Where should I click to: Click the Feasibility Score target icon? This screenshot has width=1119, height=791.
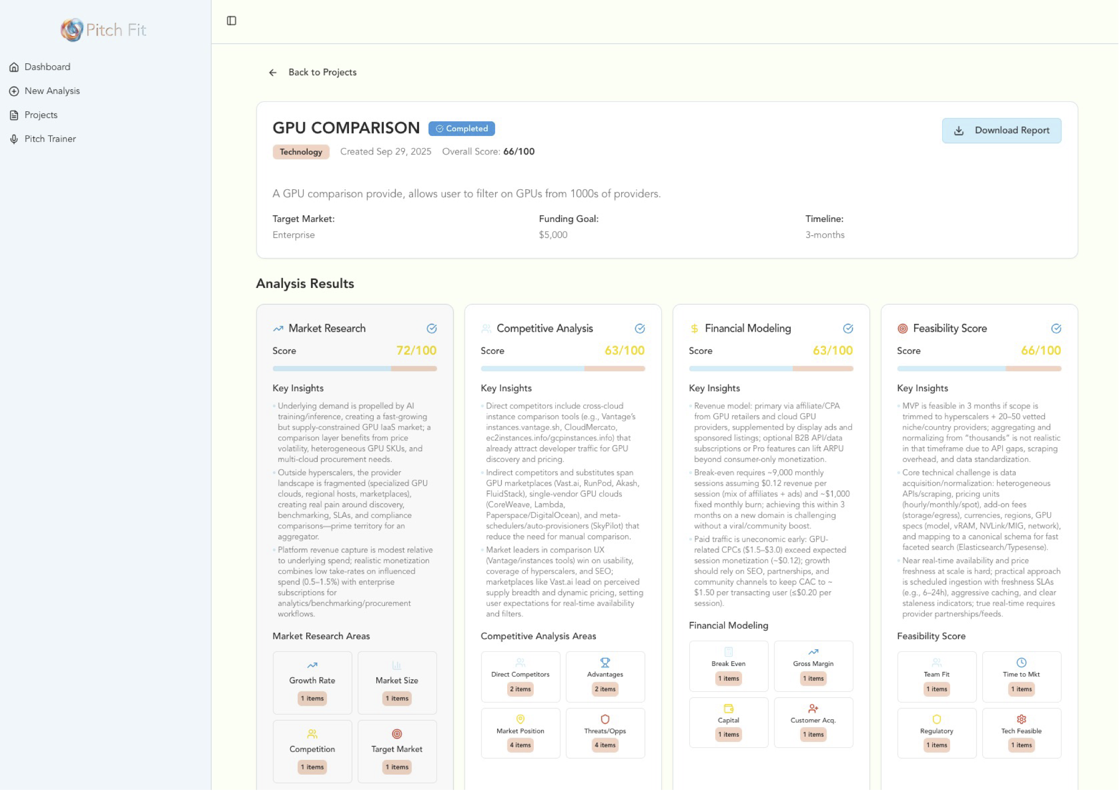tap(902, 329)
